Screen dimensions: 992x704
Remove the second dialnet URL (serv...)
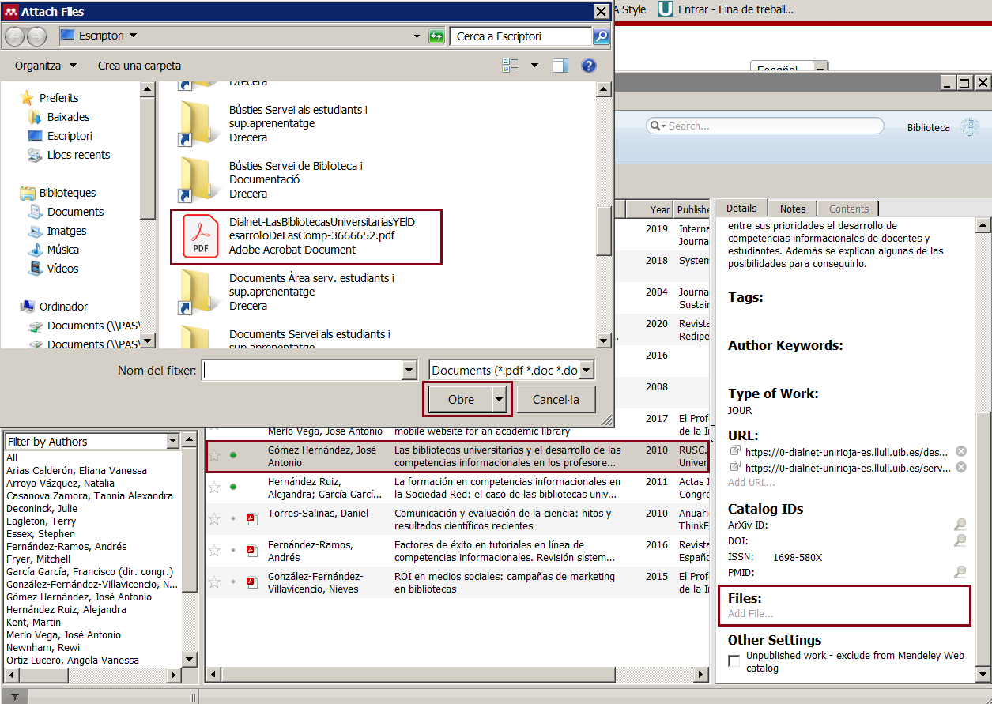[x=961, y=467]
